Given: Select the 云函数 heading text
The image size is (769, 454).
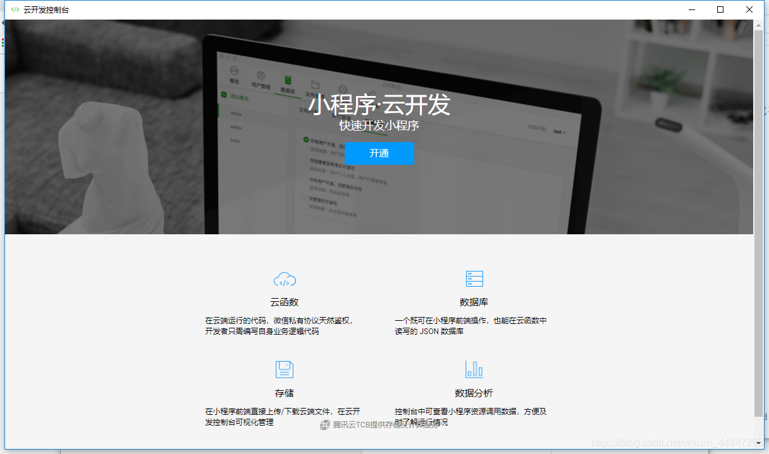Looking at the screenshot, I should point(285,302).
